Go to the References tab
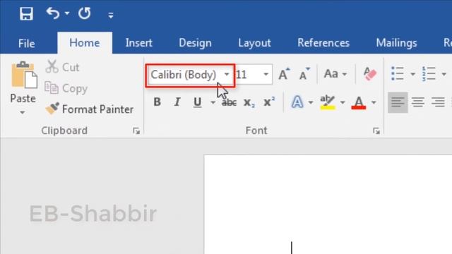 pos(323,43)
